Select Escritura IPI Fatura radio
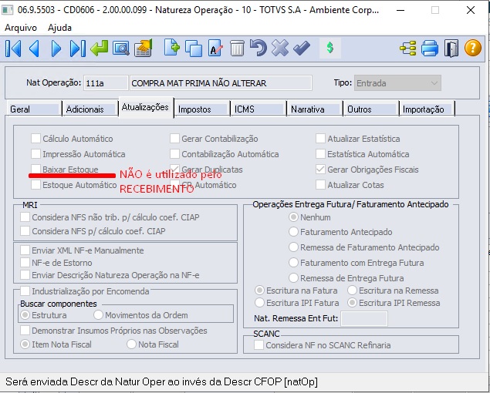This screenshot has width=490, height=393. click(x=259, y=303)
